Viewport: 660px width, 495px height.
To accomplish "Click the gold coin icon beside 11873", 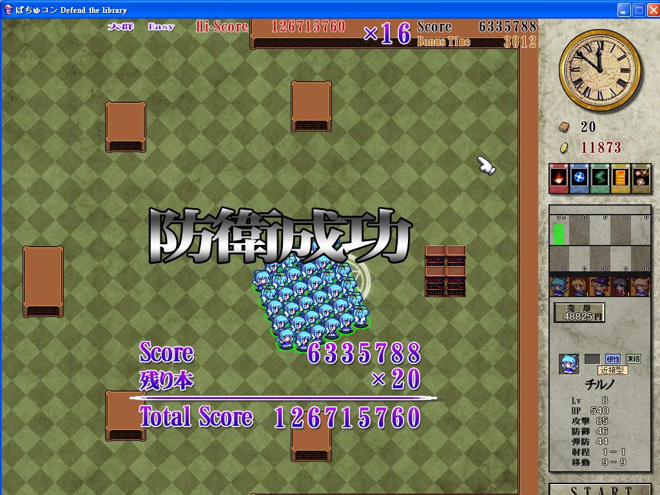I will point(564,148).
